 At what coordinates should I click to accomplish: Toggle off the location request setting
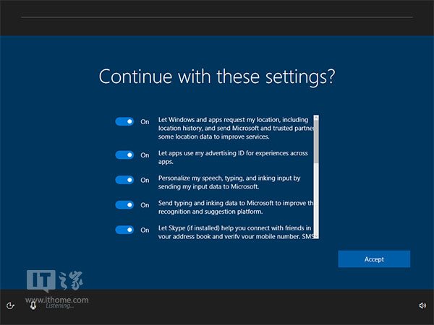pyautogui.click(x=124, y=121)
